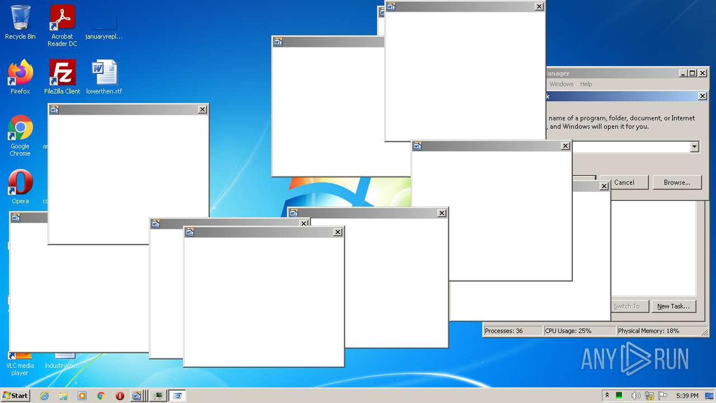This screenshot has height=403, width=716.
Task: Switch to Word taskbar button
Action: (x=138, y=396)
